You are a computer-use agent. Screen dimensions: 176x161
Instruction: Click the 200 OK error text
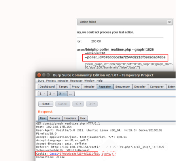(x=96, y=41)
